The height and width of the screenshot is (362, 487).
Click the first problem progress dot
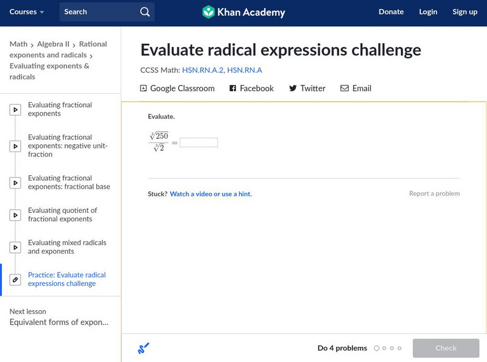coord(377,349)
